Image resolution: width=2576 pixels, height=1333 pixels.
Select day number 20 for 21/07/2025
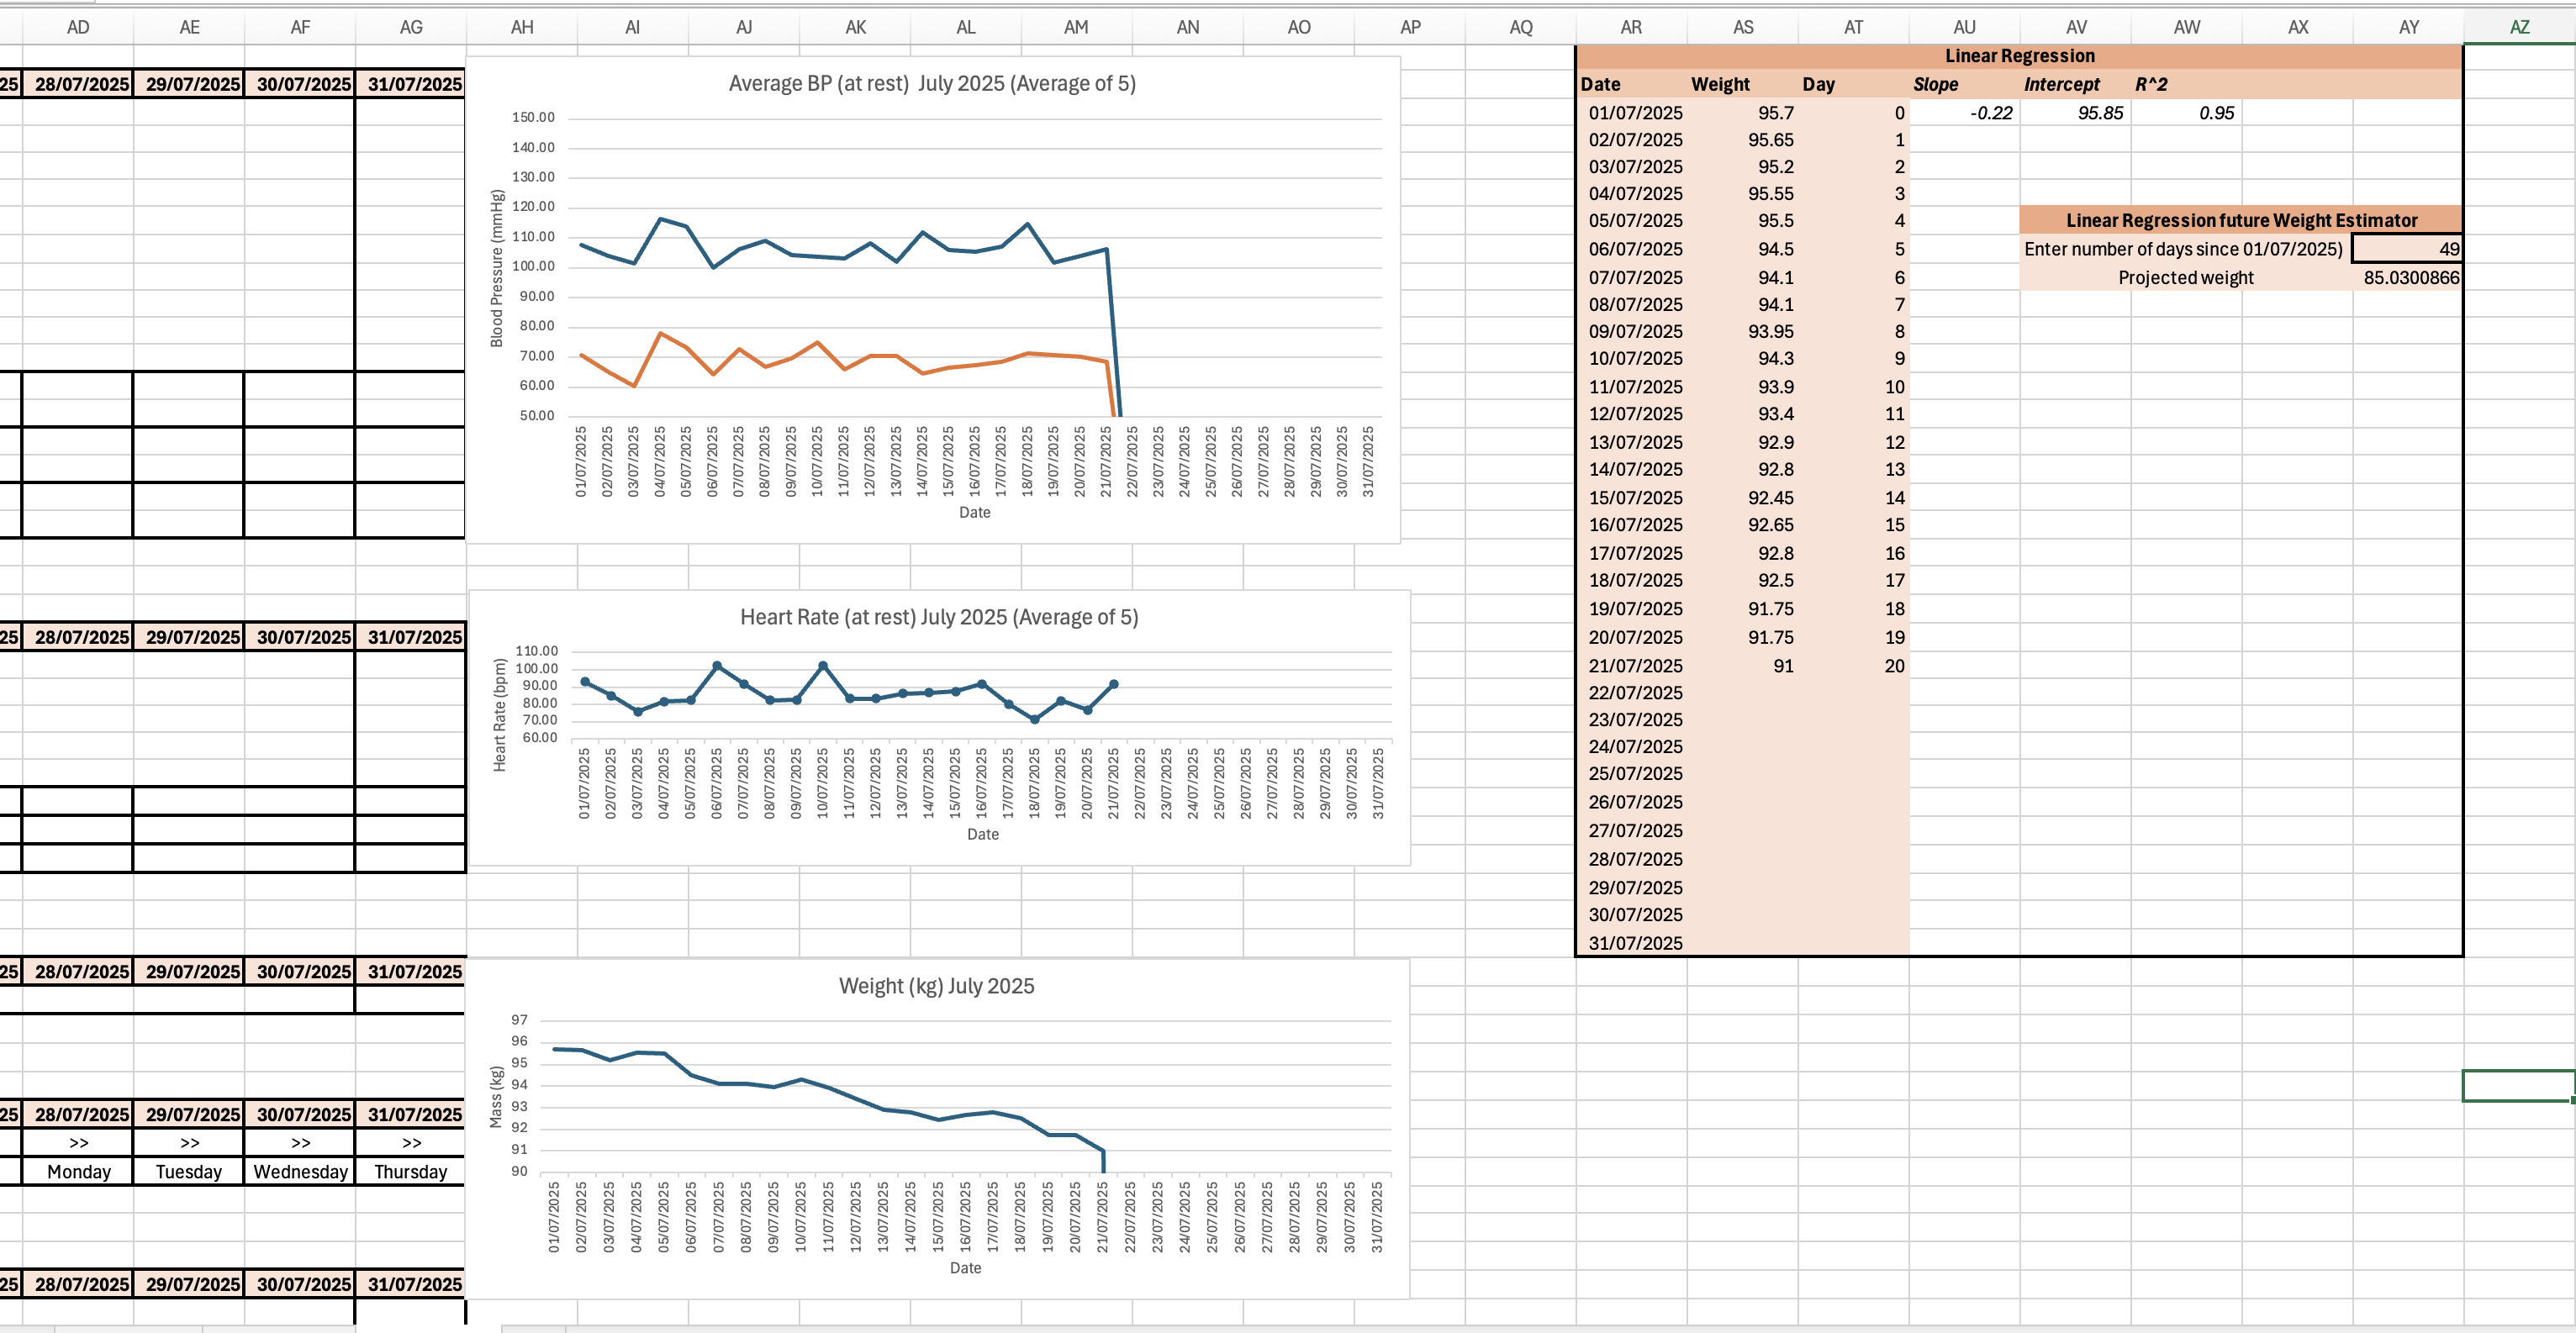[x=1853, y=665]
